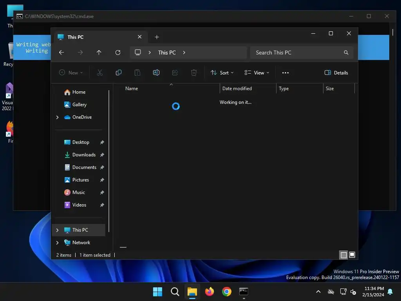Unpin Pictures using its pin icon

[102, 180]
